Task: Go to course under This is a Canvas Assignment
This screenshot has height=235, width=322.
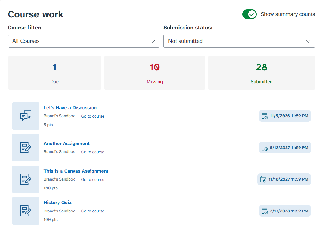Action: coord(93,179)
